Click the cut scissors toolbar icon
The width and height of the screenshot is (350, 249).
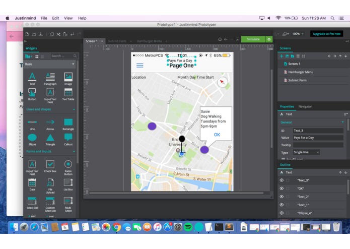pos(58,34)
